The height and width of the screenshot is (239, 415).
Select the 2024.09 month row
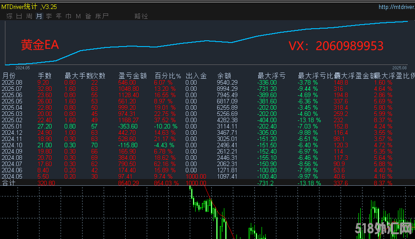207,152
